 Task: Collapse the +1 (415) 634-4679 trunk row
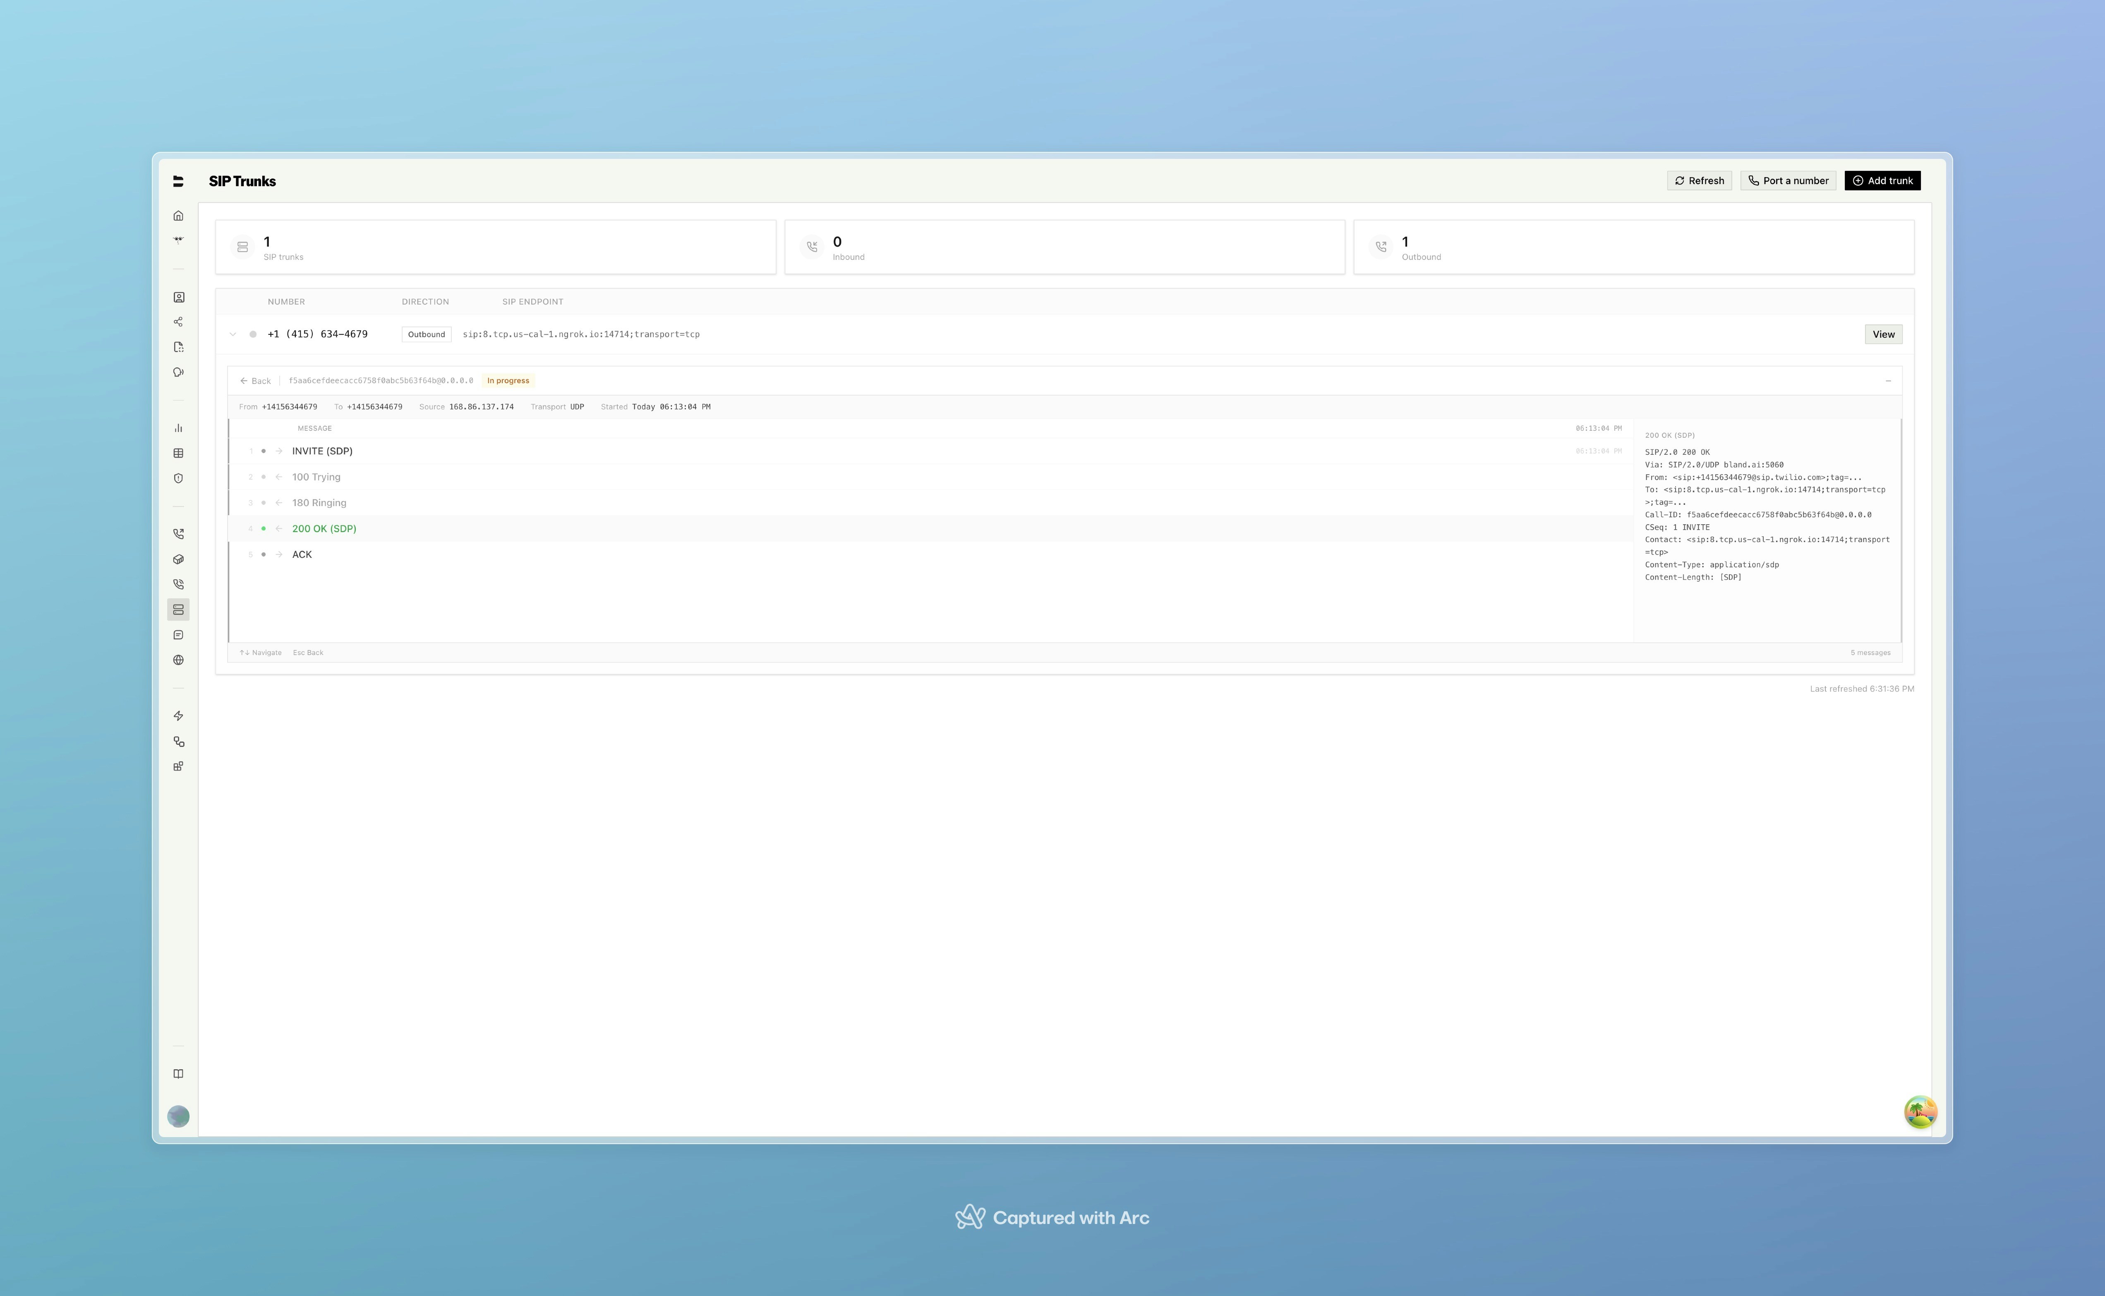[x=233, y=334]
